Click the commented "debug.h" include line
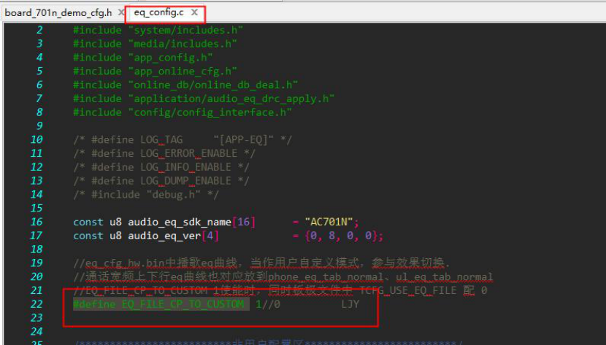The width and height of the screenshot is (606, 345). pos(146,195)
